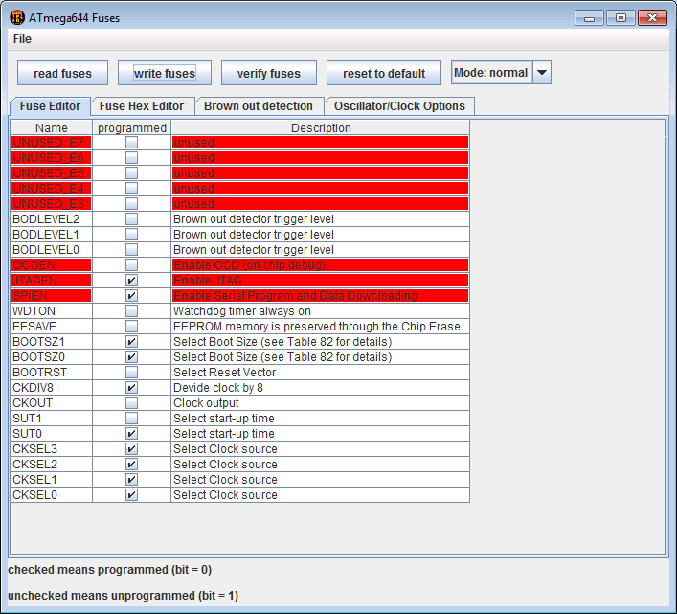Image resolution: width=677 pixels, height=614 pixels.
Task: Click 'Watchdog timer always on' description
Action: coord(321,311)
